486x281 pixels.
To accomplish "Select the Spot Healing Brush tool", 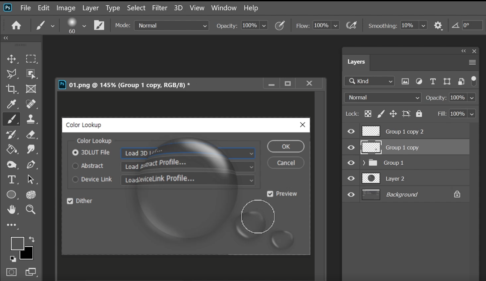I will [x=31, y=104].
